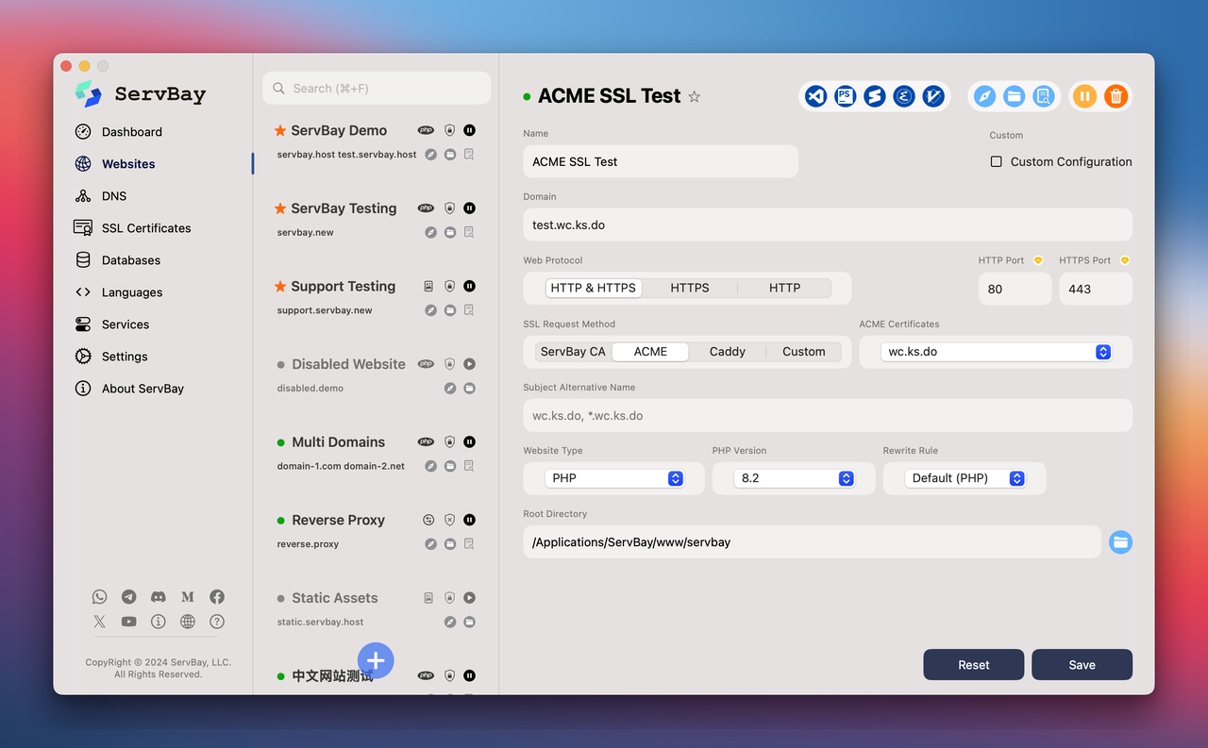
Task: Open the ACME Certificates dropdown
Action: tap(996, 352)
